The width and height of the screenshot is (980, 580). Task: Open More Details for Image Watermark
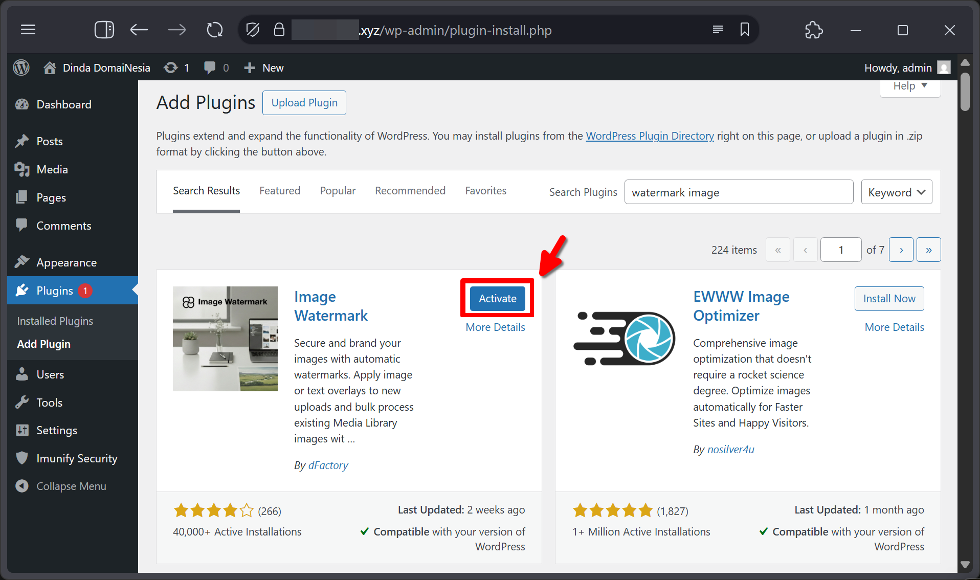click(495, 327)
